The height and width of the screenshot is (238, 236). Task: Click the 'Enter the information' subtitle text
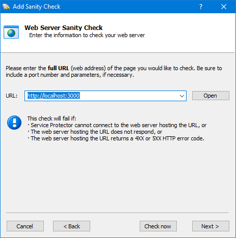click(87, 35)
